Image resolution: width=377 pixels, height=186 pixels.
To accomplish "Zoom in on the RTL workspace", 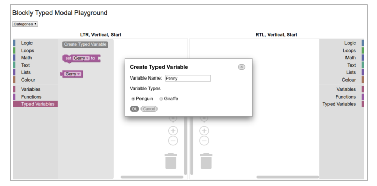I will 204,131.
